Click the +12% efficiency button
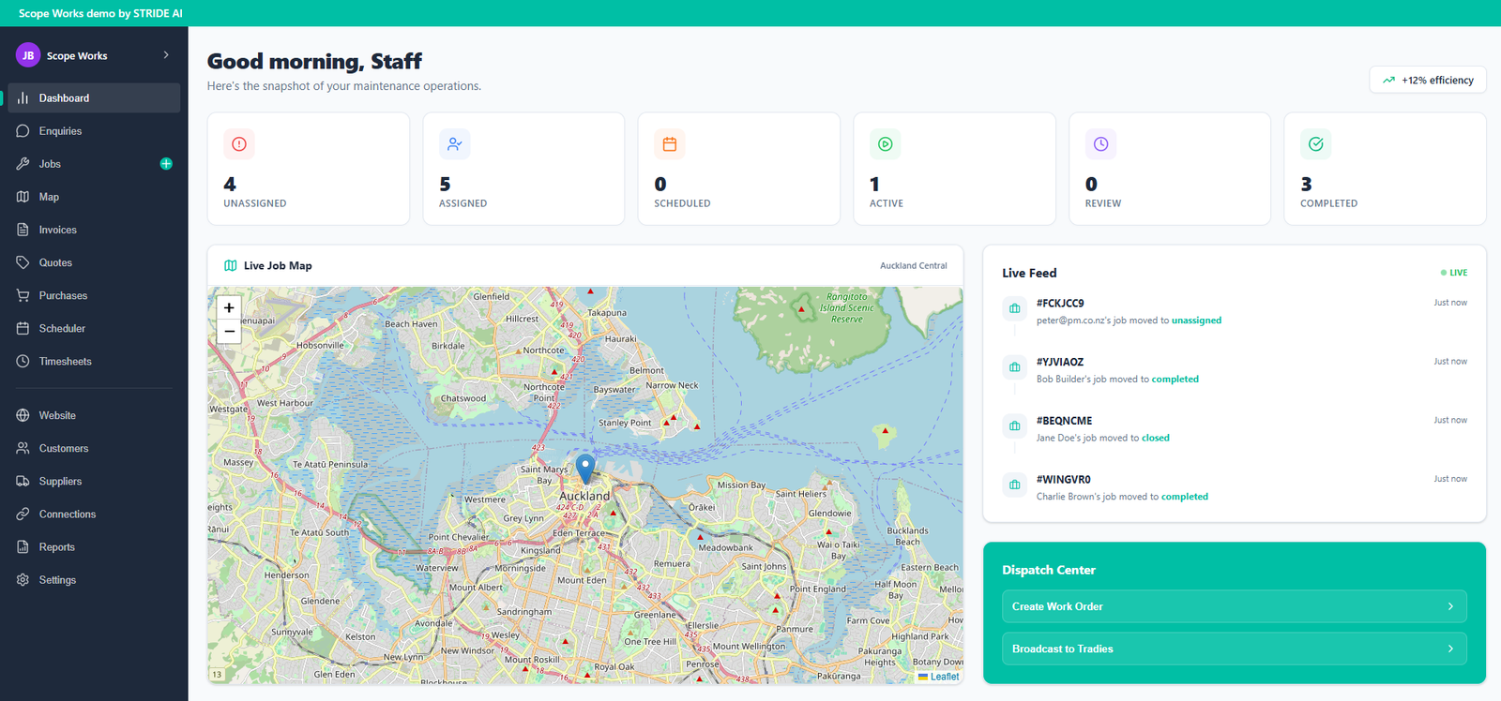The width and height of the screenshot is (1501, 701). coord(1428,81)
